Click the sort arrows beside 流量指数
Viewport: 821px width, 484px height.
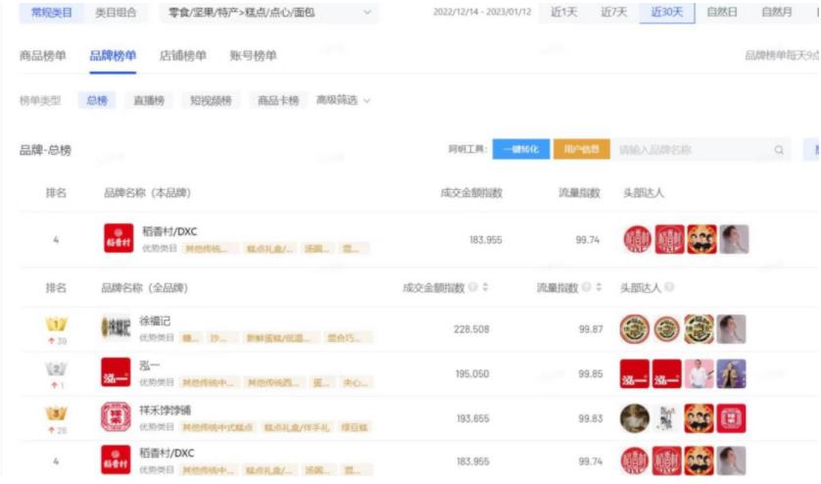click(x=599, y=288)
